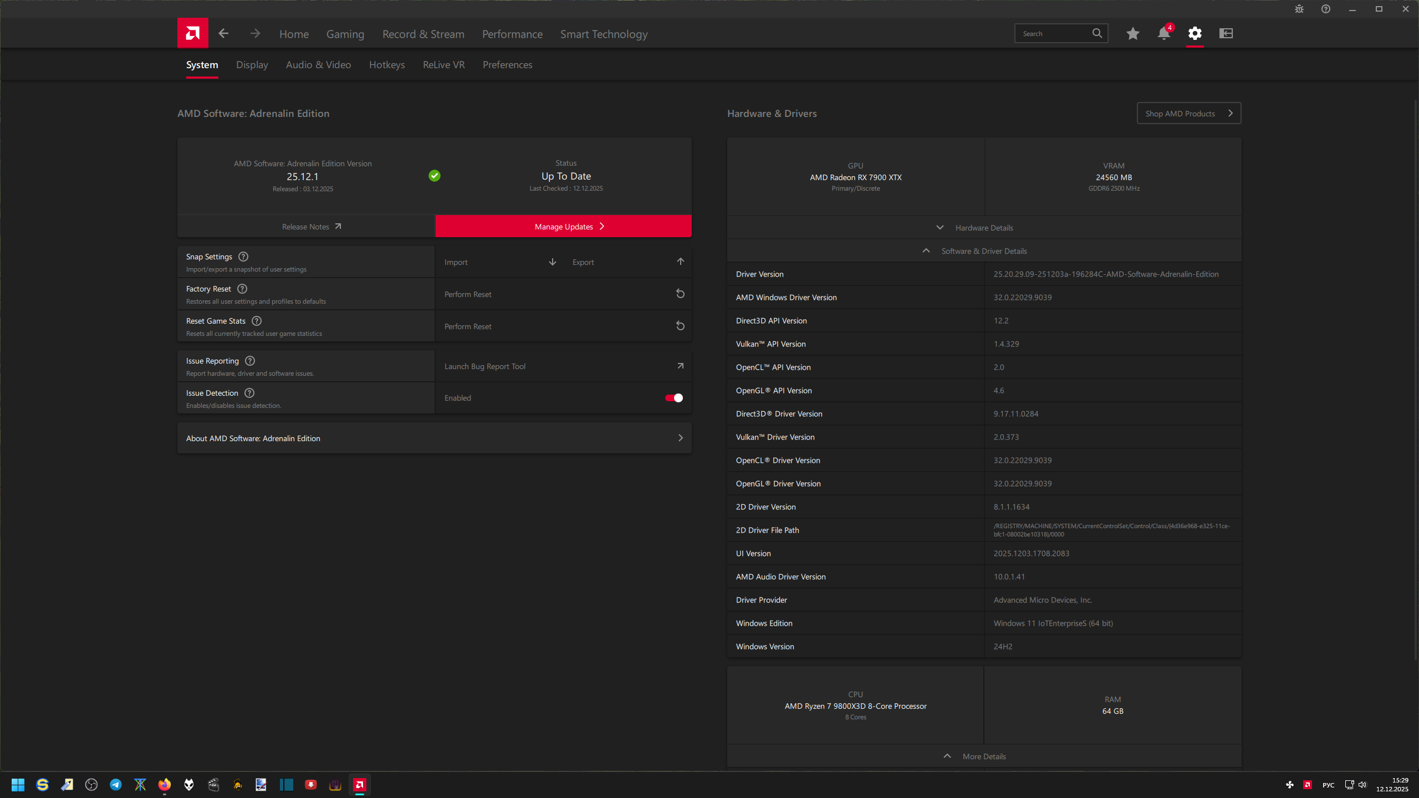Click the settings gear icon
Screen dimensions: 1419x798
pyautogui.click(x=1195, y=33)
